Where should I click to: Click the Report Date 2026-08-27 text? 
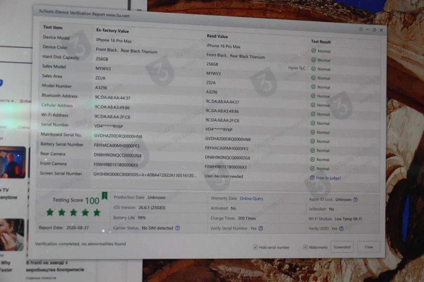[x=64, y=228]
